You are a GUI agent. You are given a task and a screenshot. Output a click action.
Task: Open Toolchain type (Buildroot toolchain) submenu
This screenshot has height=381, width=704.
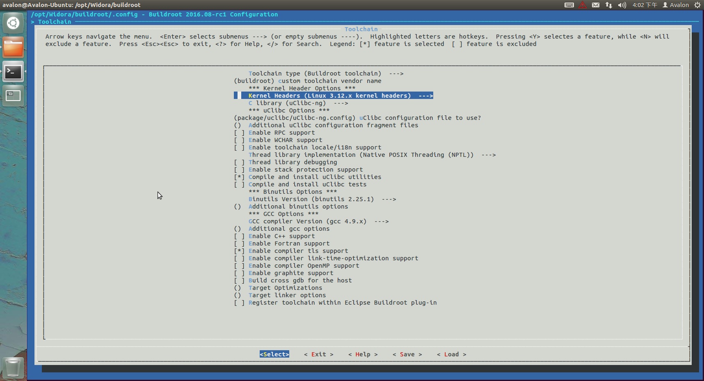click(326, 73)
